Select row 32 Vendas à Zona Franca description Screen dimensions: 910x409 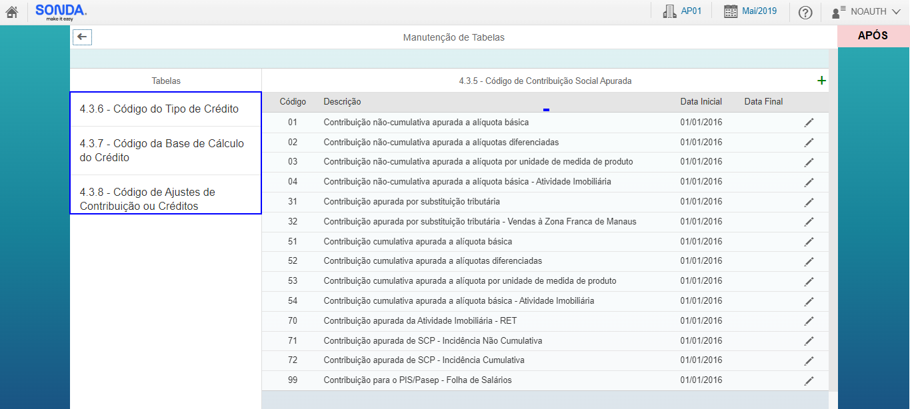click(479, 222)
